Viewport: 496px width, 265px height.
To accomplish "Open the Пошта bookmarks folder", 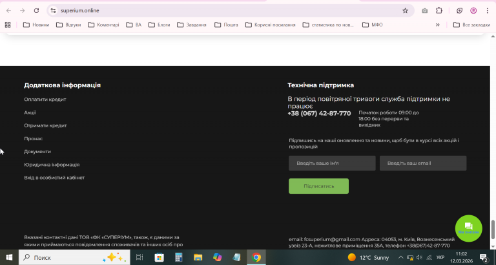I will click(226, 25).
